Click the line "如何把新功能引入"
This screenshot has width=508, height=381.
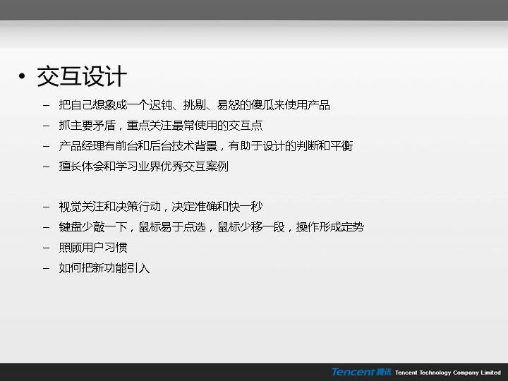tap(104, 268)
